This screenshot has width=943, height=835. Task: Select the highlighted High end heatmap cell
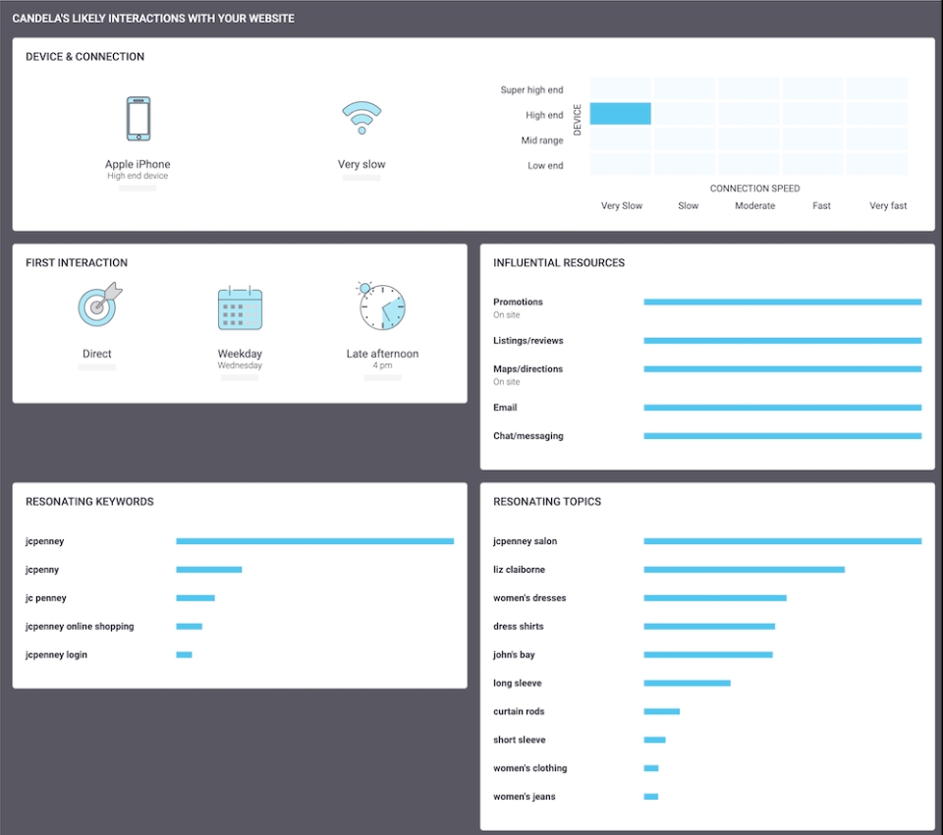coord(620,114)
